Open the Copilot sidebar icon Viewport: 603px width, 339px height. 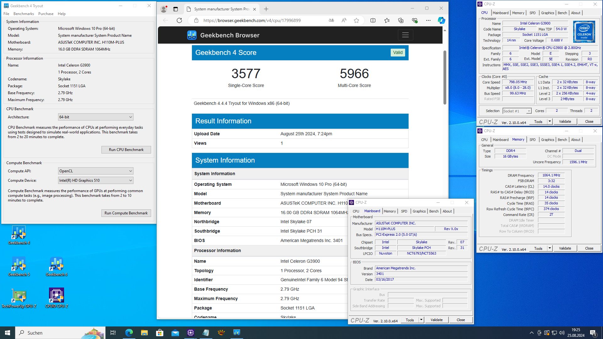point(442,20)
